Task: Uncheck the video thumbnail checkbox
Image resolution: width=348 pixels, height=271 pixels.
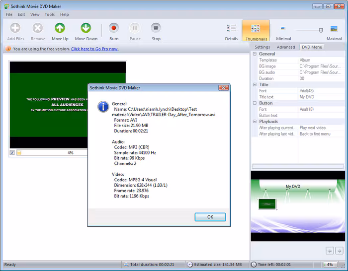Action: (x=12, y=152)
